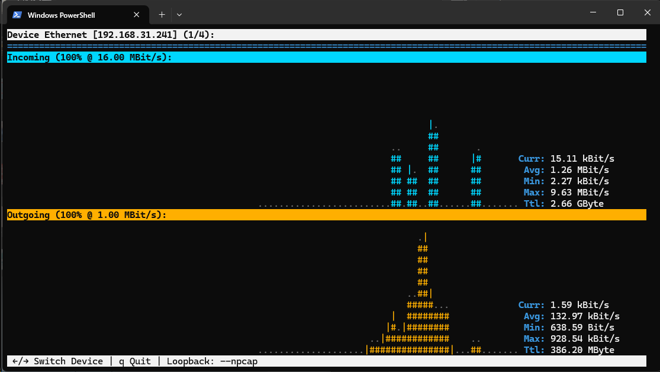This screenshot has height=372, width=660.
Task: Click outgoing Curr value 1.59 kBit/s
Action: 579,305
